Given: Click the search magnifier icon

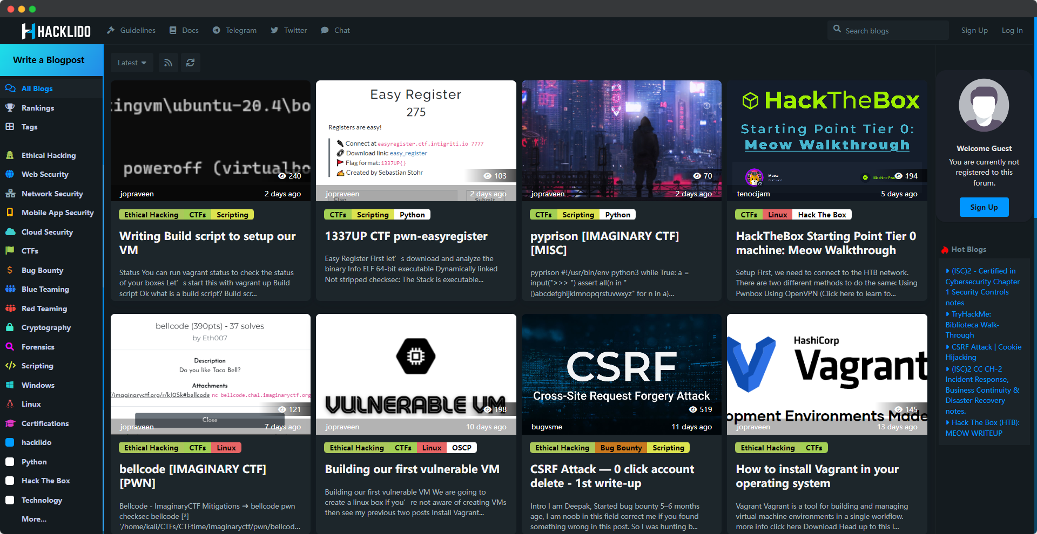Looking at the screenshot, I should coord(837,29).
